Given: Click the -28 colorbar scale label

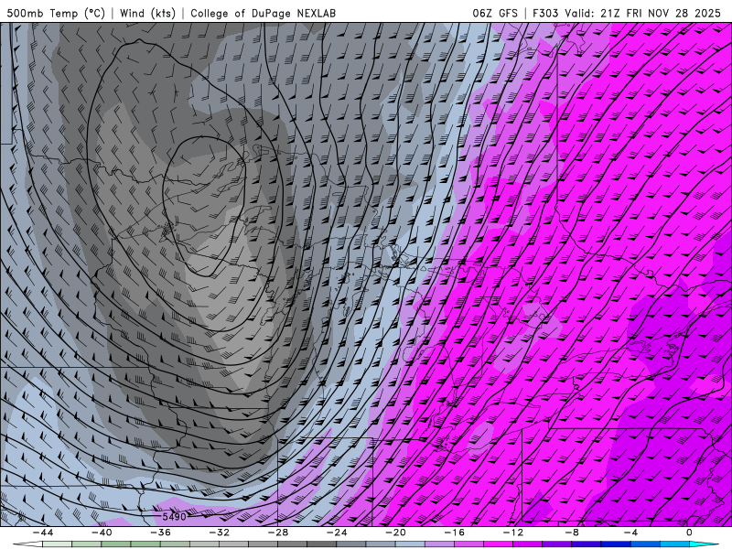Looking at the screenshot, I should point(278,533).
